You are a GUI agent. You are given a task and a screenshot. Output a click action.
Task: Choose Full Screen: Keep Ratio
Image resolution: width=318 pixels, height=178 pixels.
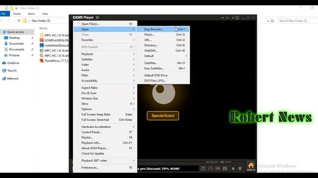pos(105,114)
